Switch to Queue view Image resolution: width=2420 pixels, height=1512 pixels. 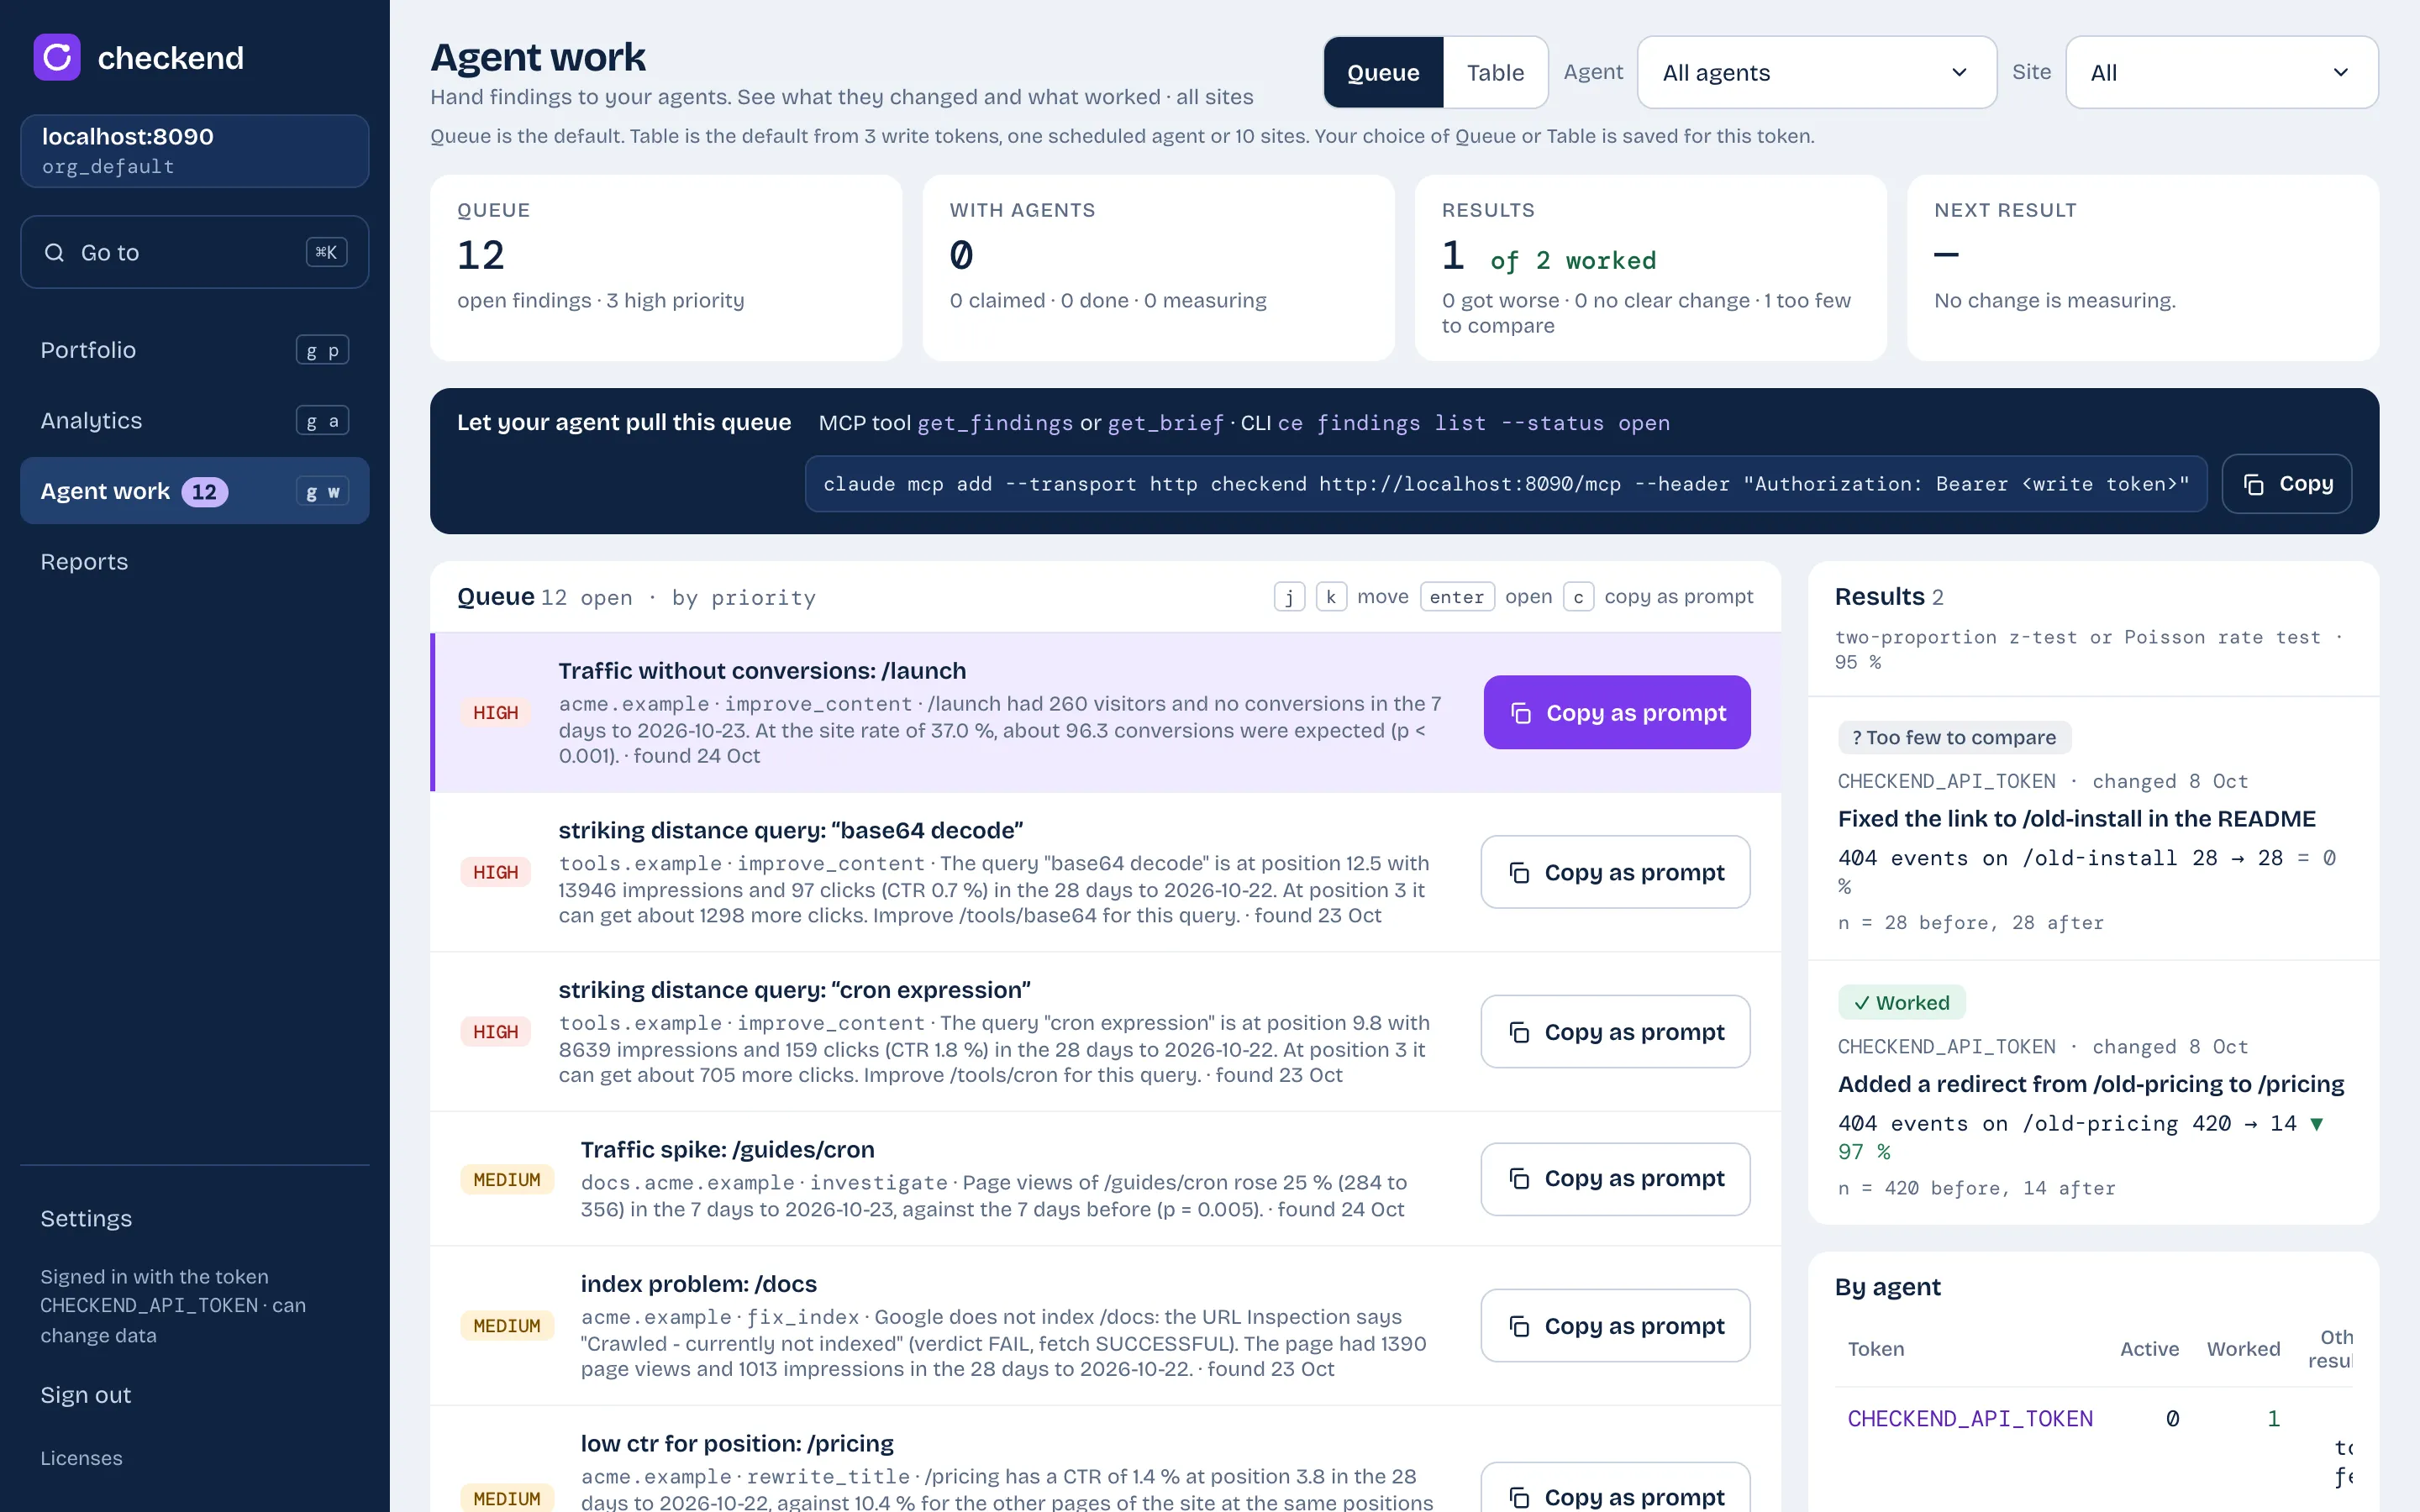[1383, 72]
